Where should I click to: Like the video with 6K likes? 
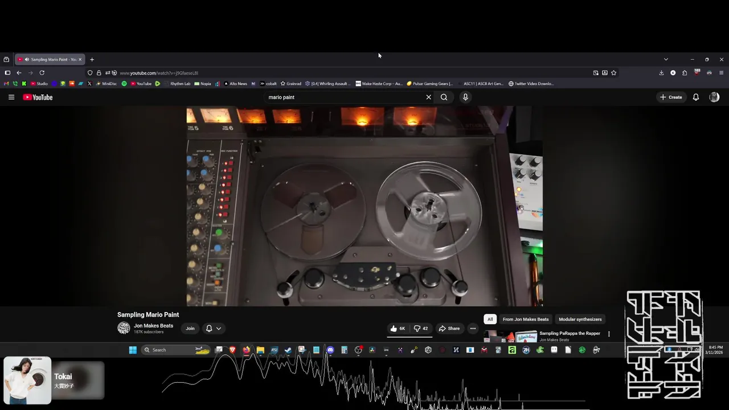(398, 329)
